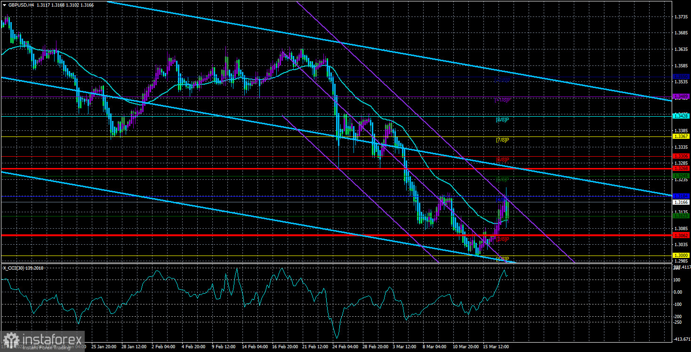Screen dimensions: 691x352
Task: Click the CCI scale value -100
Action: (678, 304)
